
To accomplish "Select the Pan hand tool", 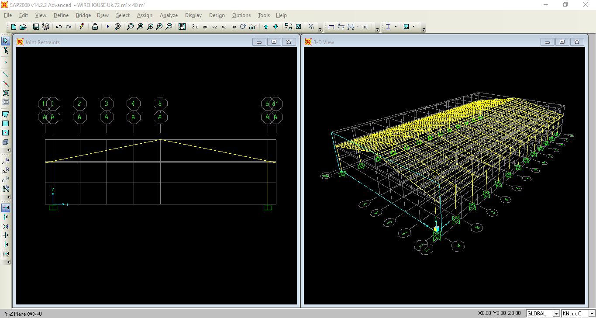I will tap(182, 27).
